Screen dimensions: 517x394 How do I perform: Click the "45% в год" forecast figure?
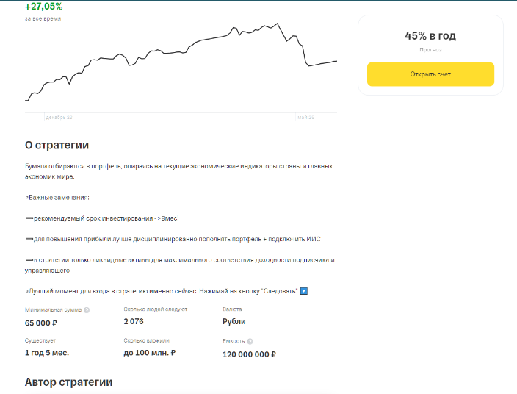pyautogui.click(x=430, y=35)
